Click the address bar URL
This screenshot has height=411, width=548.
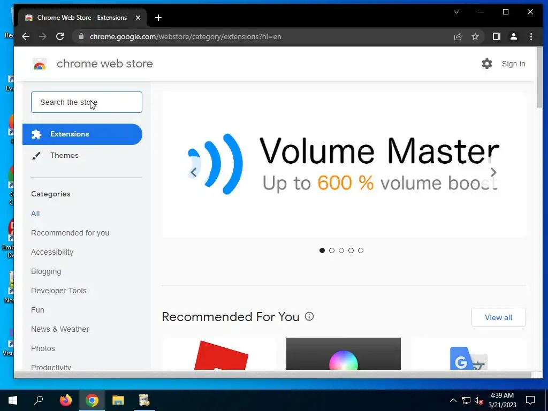(185, 37)
